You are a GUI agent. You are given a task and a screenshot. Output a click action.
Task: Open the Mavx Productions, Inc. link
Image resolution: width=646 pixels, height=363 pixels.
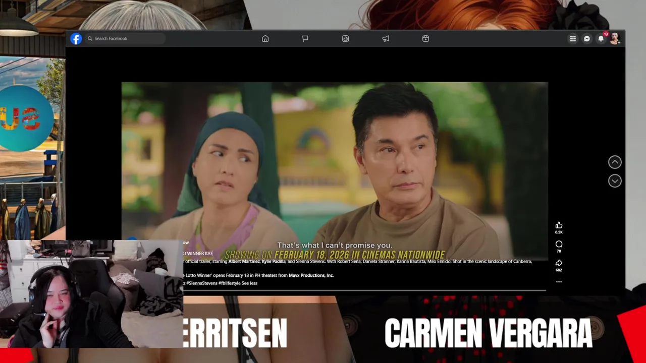coord(311,275)
